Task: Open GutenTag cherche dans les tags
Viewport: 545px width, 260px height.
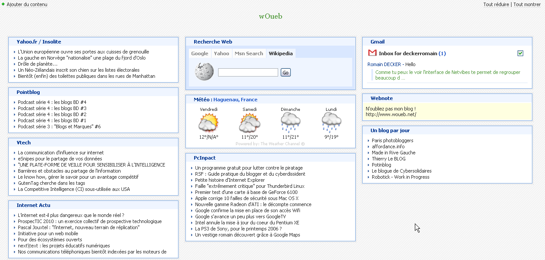Action: 51,183
